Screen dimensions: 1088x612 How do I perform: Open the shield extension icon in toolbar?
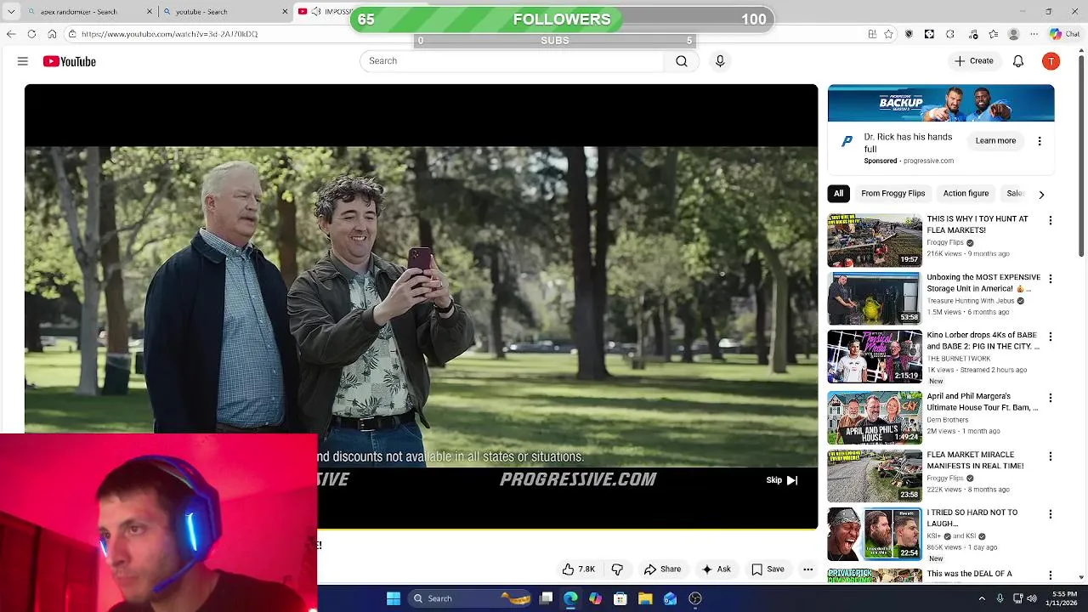pyautogui.click(x=909, y=34)
